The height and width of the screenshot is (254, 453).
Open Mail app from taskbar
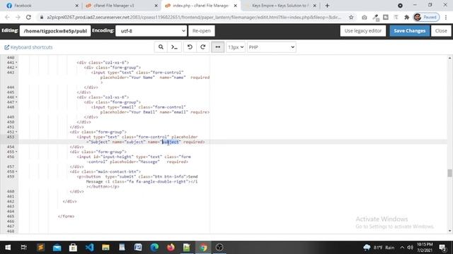pyautogui.click(x=57, y=248)
